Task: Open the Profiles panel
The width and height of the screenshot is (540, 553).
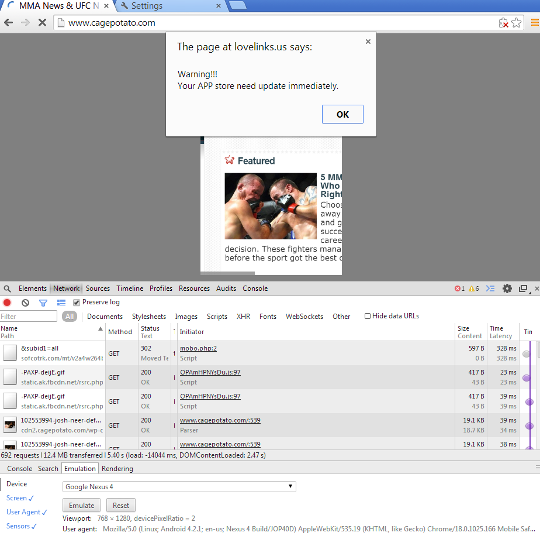Action: [x=161, y=288]
